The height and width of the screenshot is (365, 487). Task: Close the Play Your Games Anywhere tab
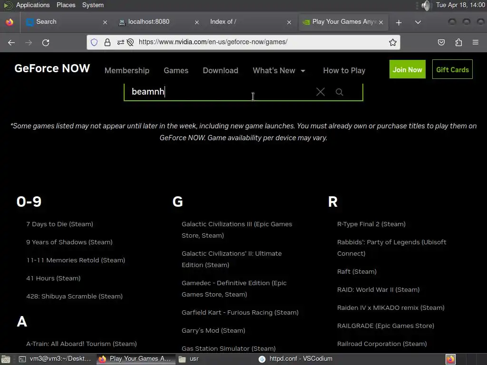381,22
